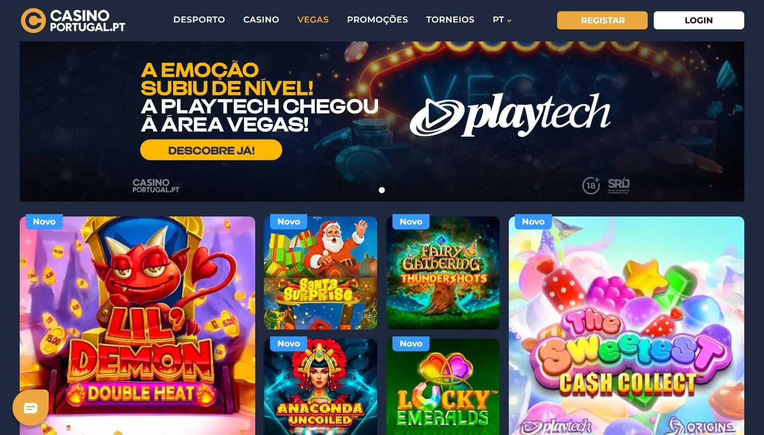Viewport: 764px width, 435px height.
Task: Click the Descobre Já! banner button
Action: (211, 150)
